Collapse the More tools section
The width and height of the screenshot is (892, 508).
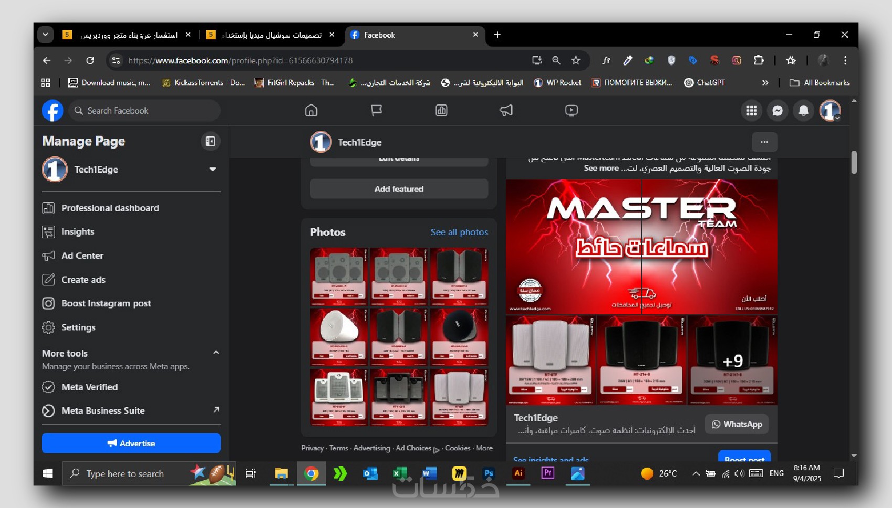(216, 353)
